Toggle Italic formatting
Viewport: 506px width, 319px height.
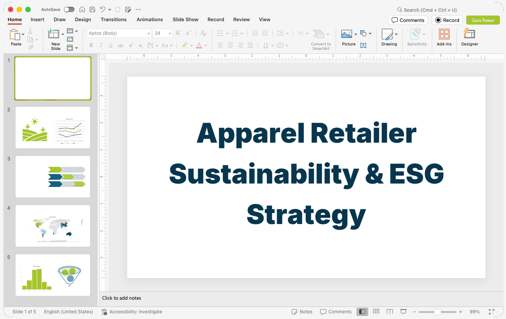point(101,45)
